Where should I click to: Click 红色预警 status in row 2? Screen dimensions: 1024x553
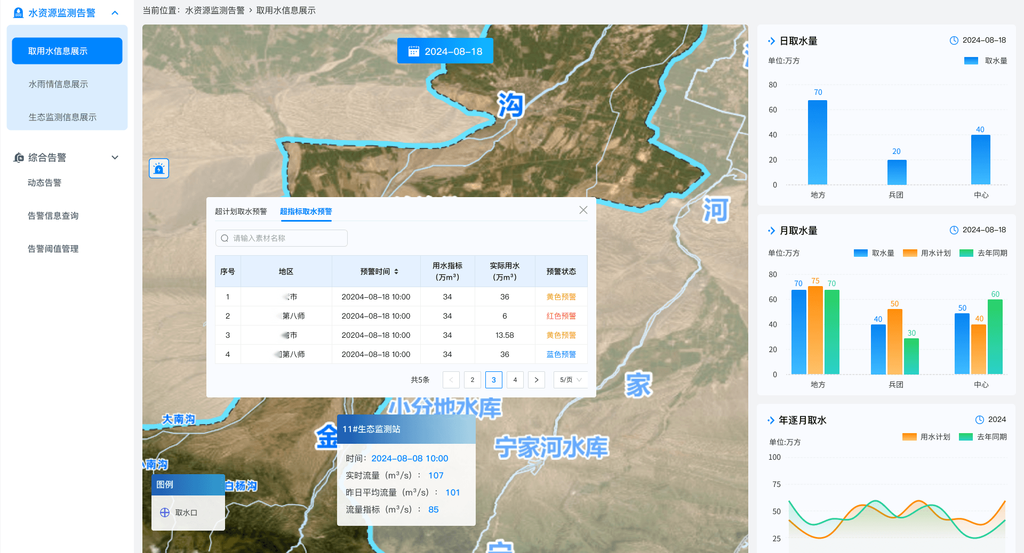(561, 316)
